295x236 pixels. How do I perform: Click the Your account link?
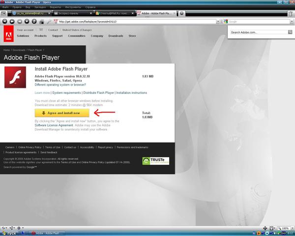click(x=25, y=30)
